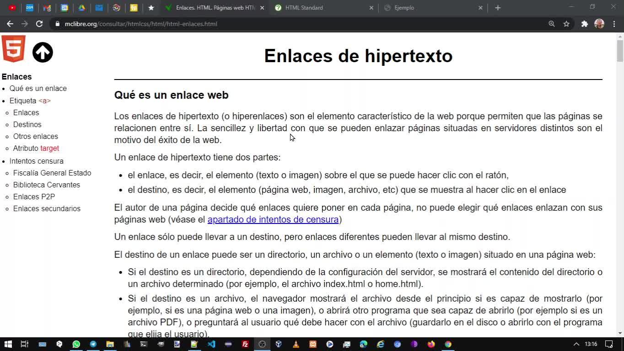Open a new browser tab
The width and height of the screenshot is (624, 351).
[x=498, y=8]
